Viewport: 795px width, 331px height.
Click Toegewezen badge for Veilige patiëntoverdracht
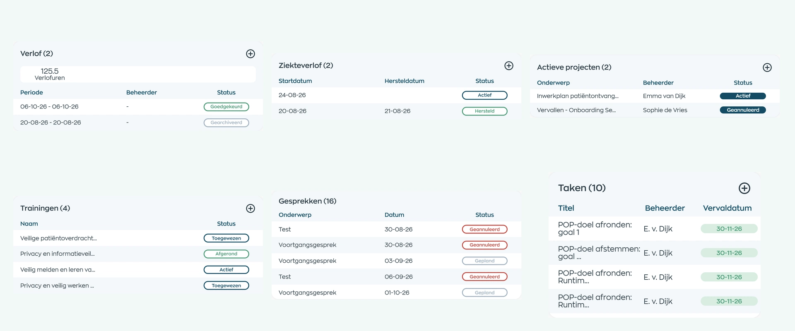click(226, 238)
